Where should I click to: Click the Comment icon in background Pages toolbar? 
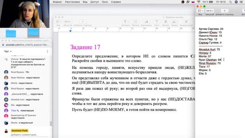point(186,21)
